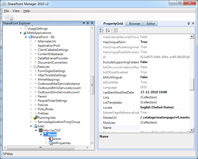Image resolution: width=198 pixels, height=159 pixels.
Task: Click the Property Pages icon
Action: point(115,30)
